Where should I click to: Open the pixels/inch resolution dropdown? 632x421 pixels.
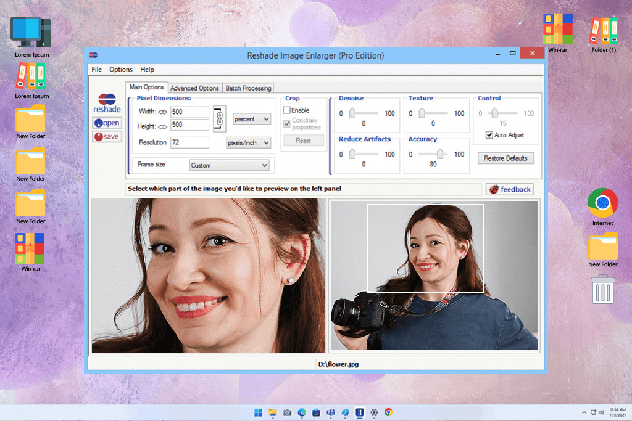[x=248, y=143]
